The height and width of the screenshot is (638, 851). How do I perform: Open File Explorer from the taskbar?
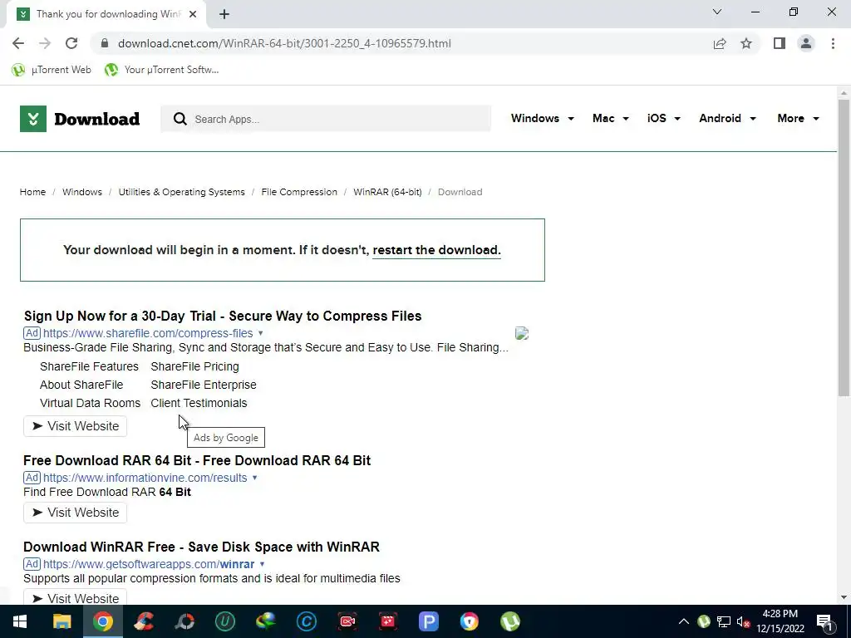click(61, 621)
